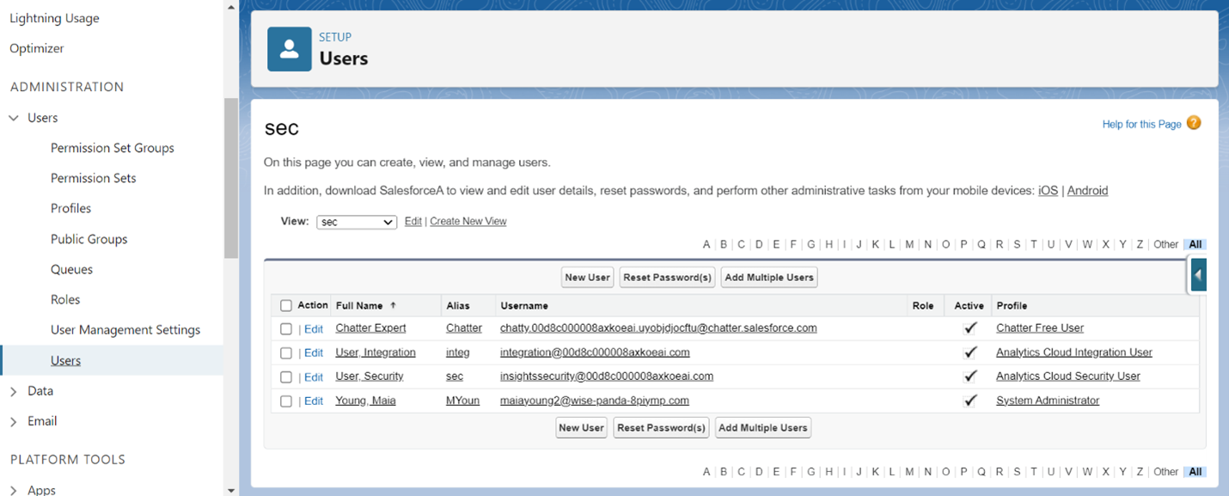Filter users by letter M at top

pyautogui.click(x=908, y=244)
